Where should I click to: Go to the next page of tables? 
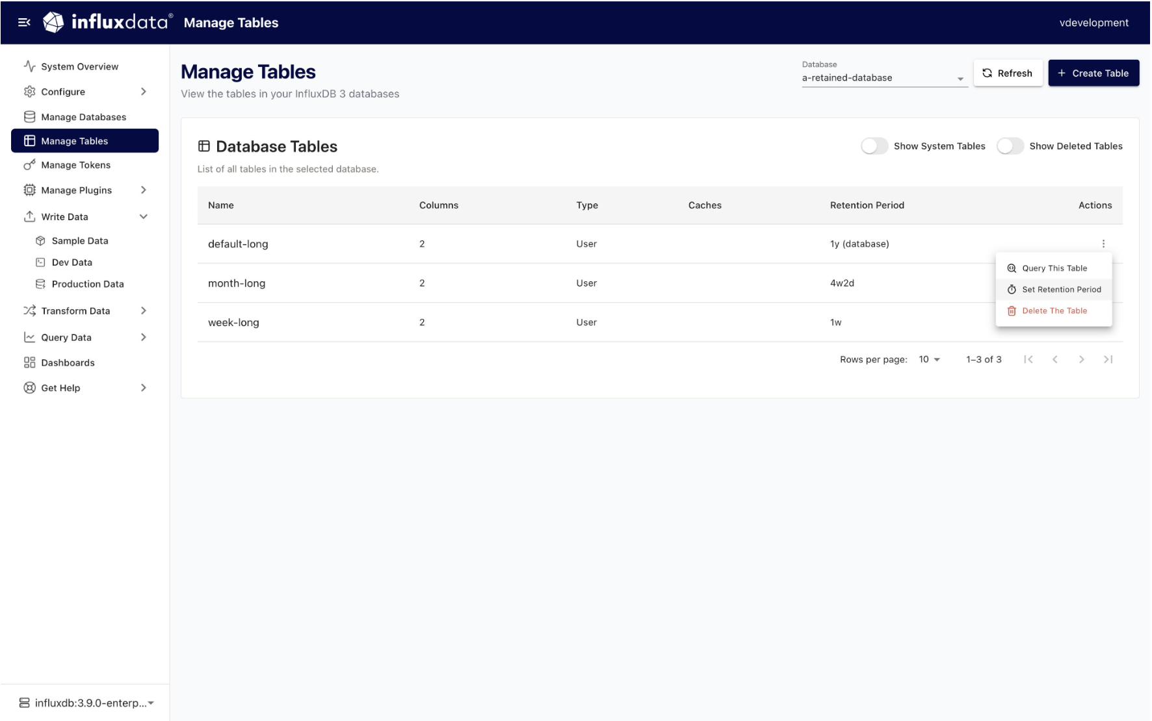[x=1082, y=359]
